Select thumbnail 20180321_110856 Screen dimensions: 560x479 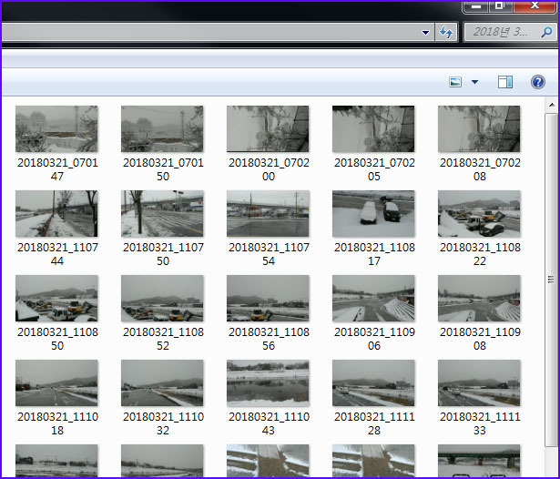[x=268, y=299]
